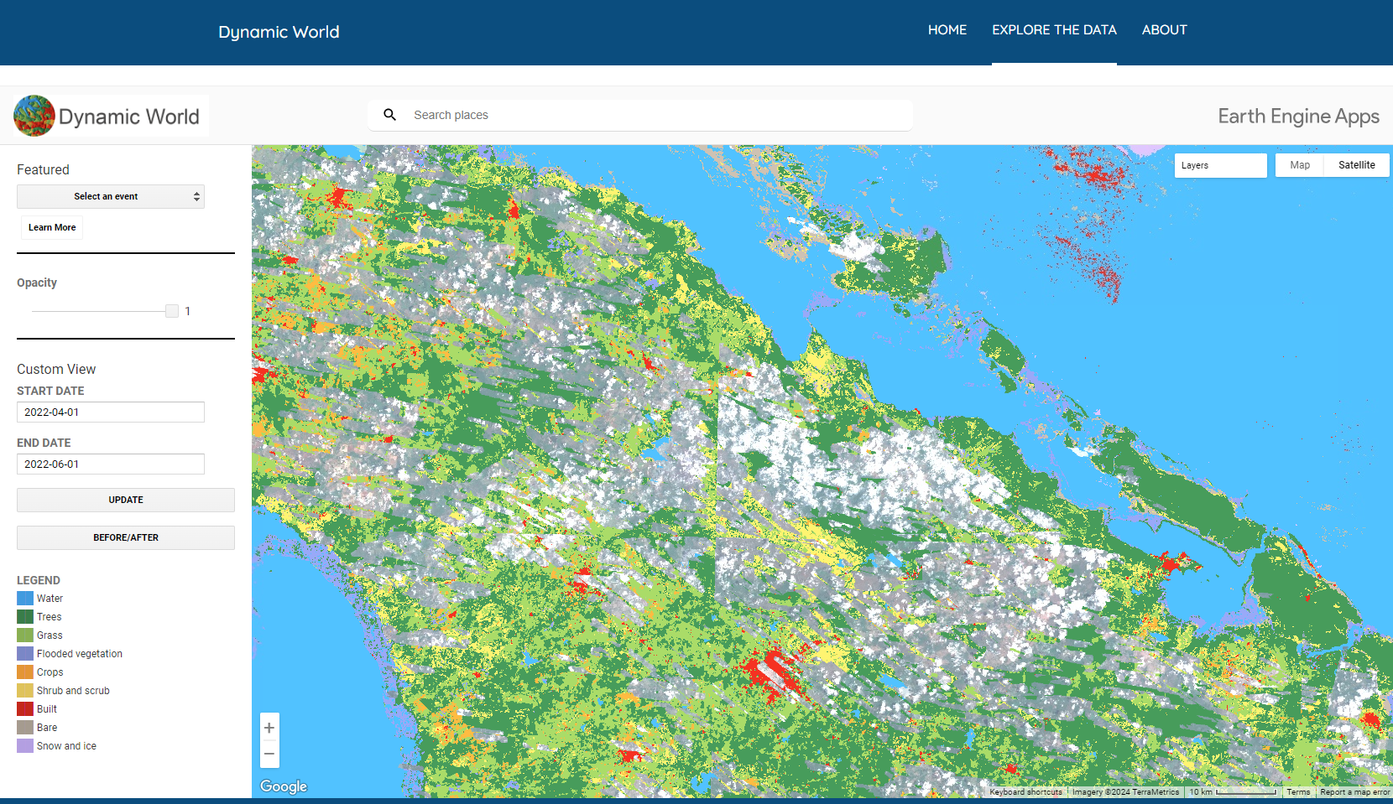Screen dimensions: 1393x804
Task: Click the Snow and ice swatch
Action: [x=25, y=746]
